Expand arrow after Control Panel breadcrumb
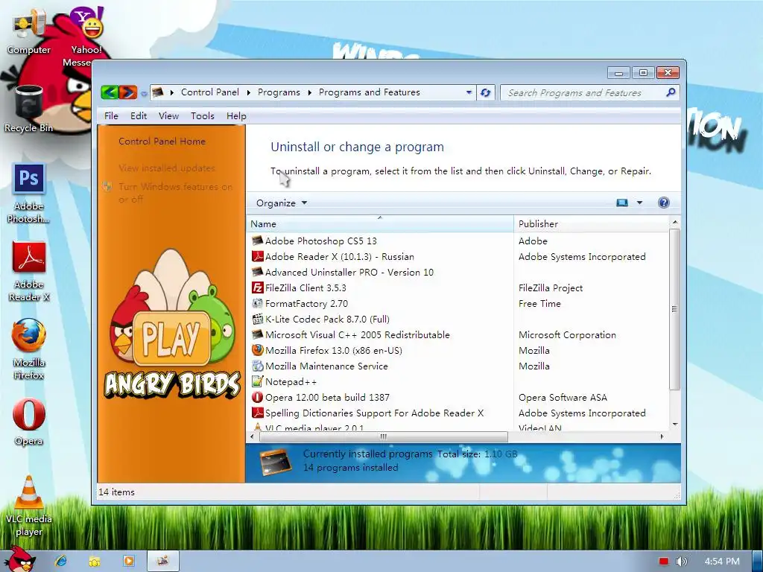Screen dimensions: 763x572 click(249, 93)
